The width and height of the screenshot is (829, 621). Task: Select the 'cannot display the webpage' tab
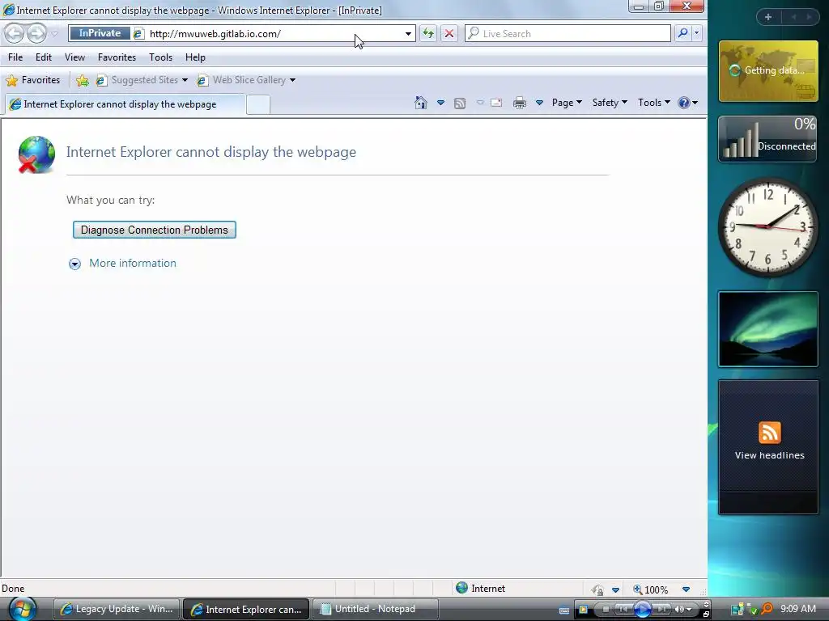pyautogui.click(x=125, y=104)
